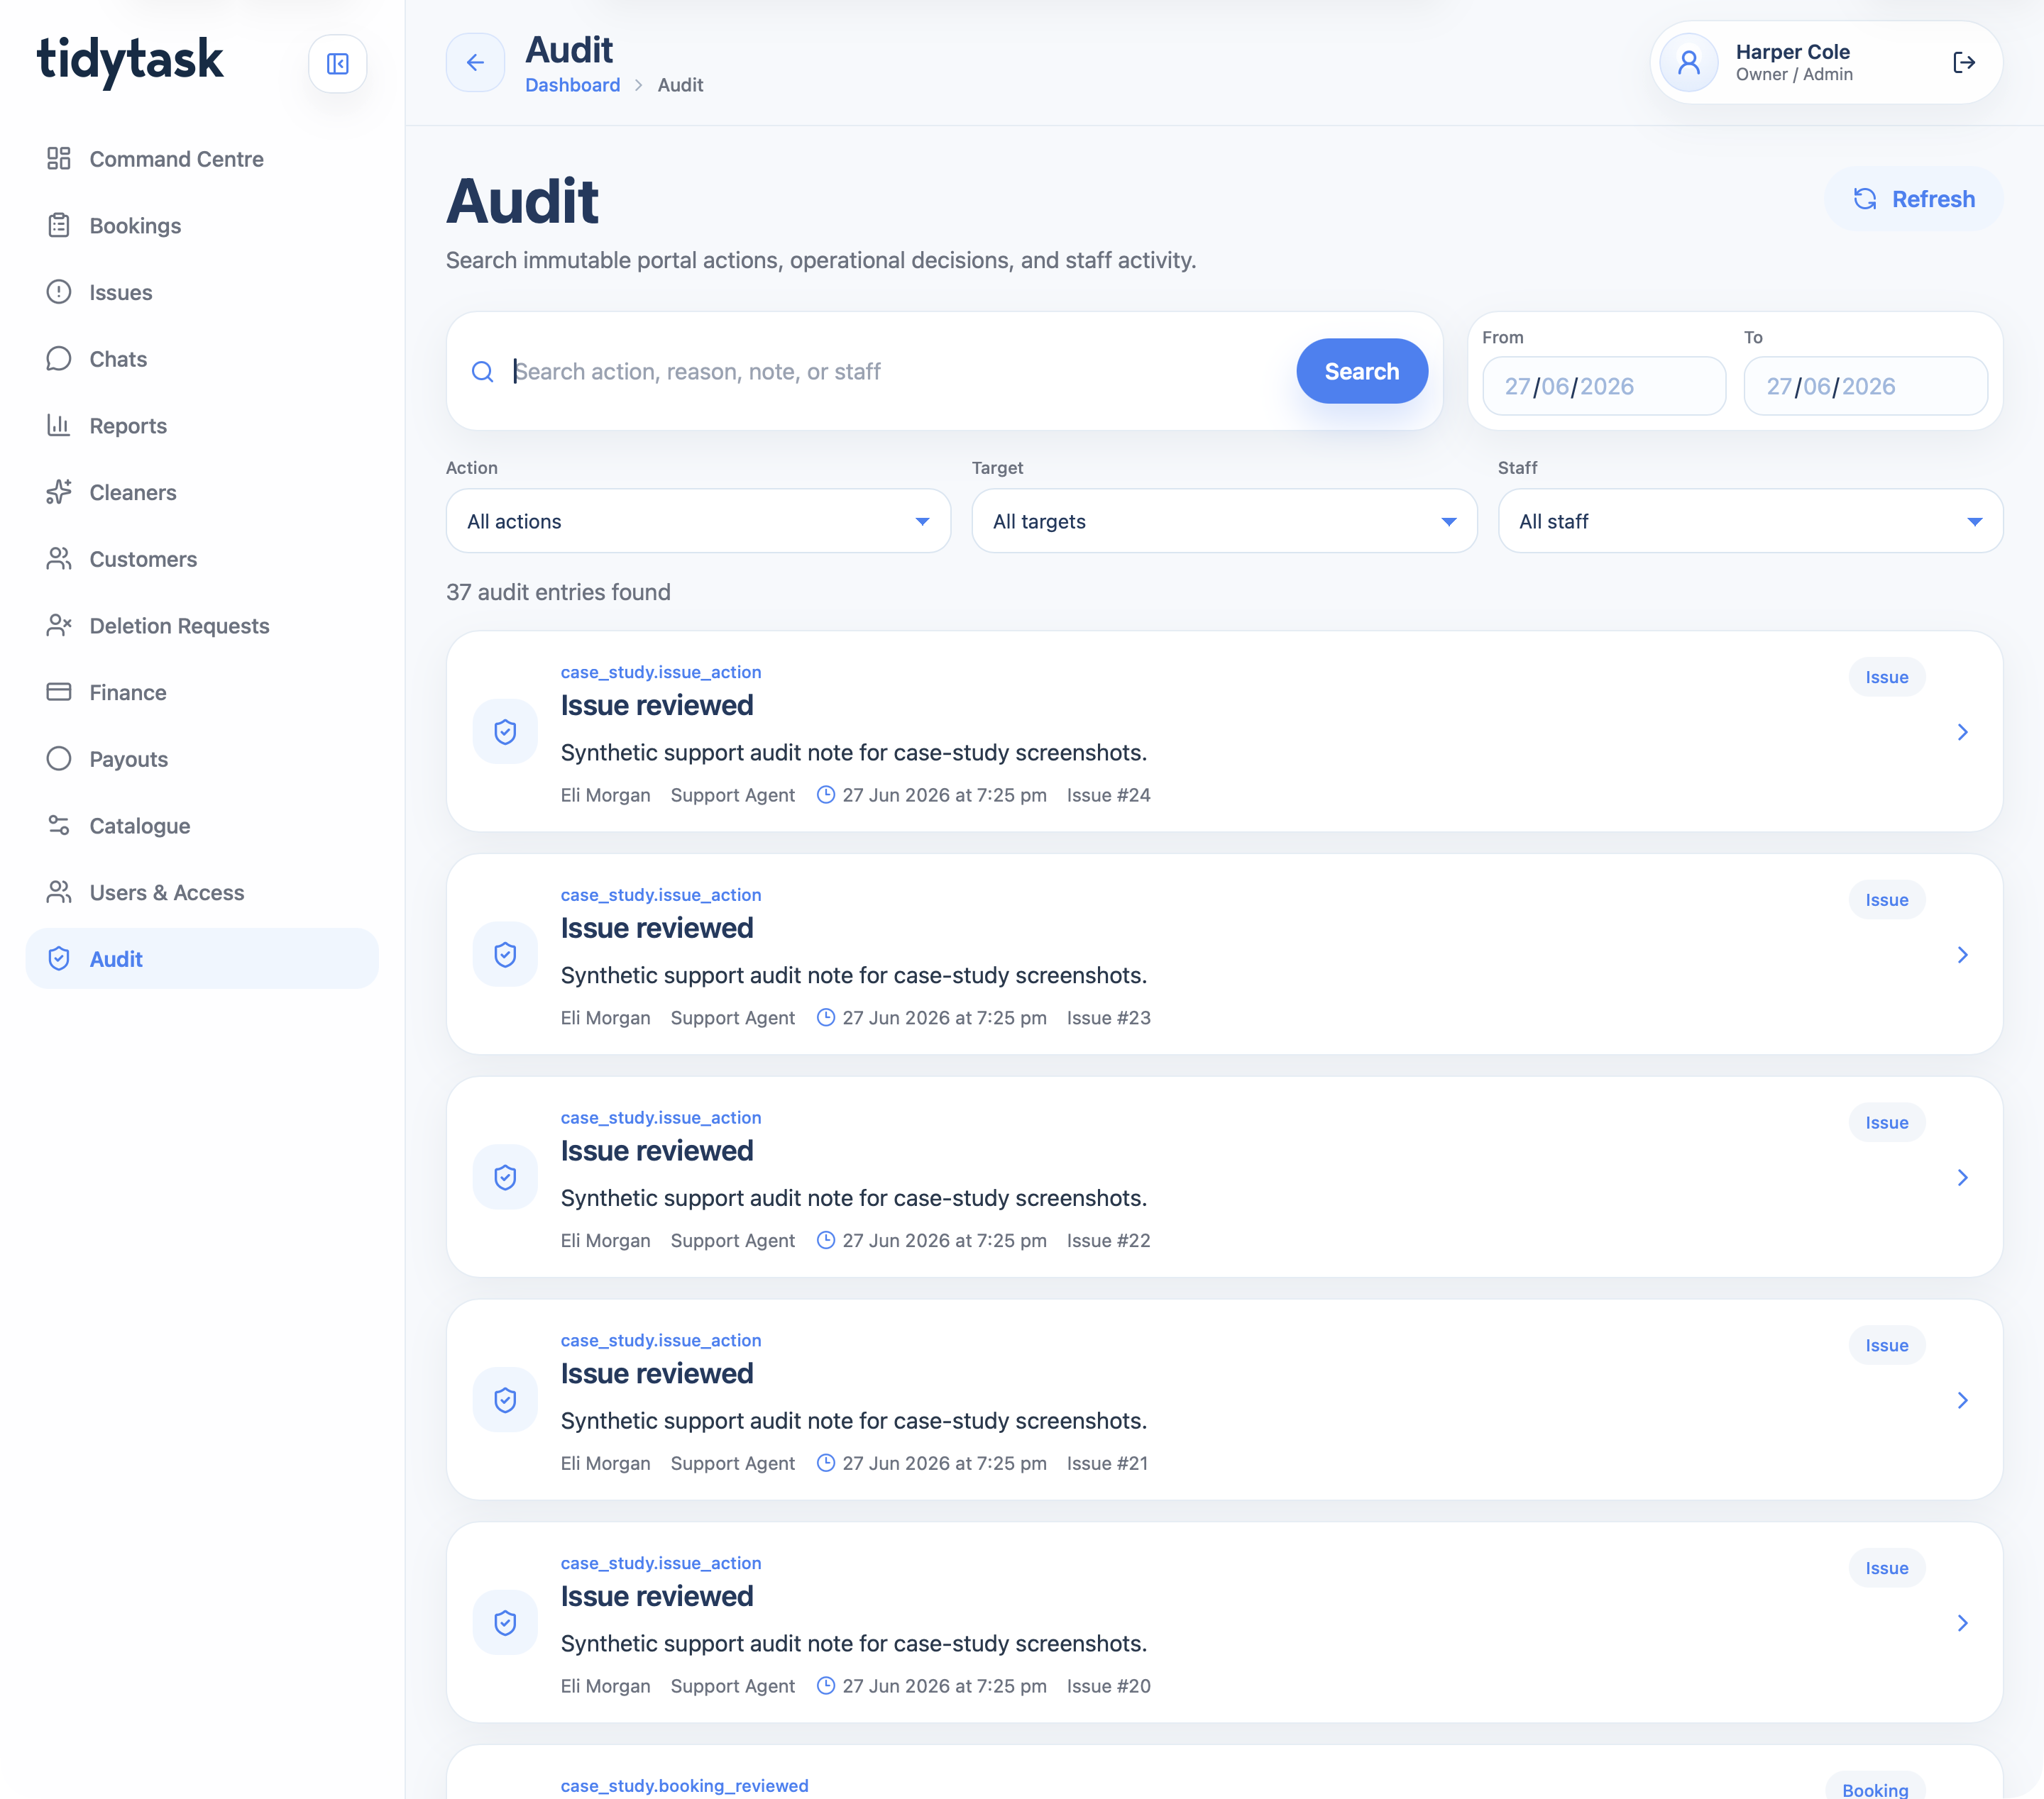Viewport: 2044px width, 1799px height.
Task: Click the Refresh button
Action: (x=1913, y=199)
